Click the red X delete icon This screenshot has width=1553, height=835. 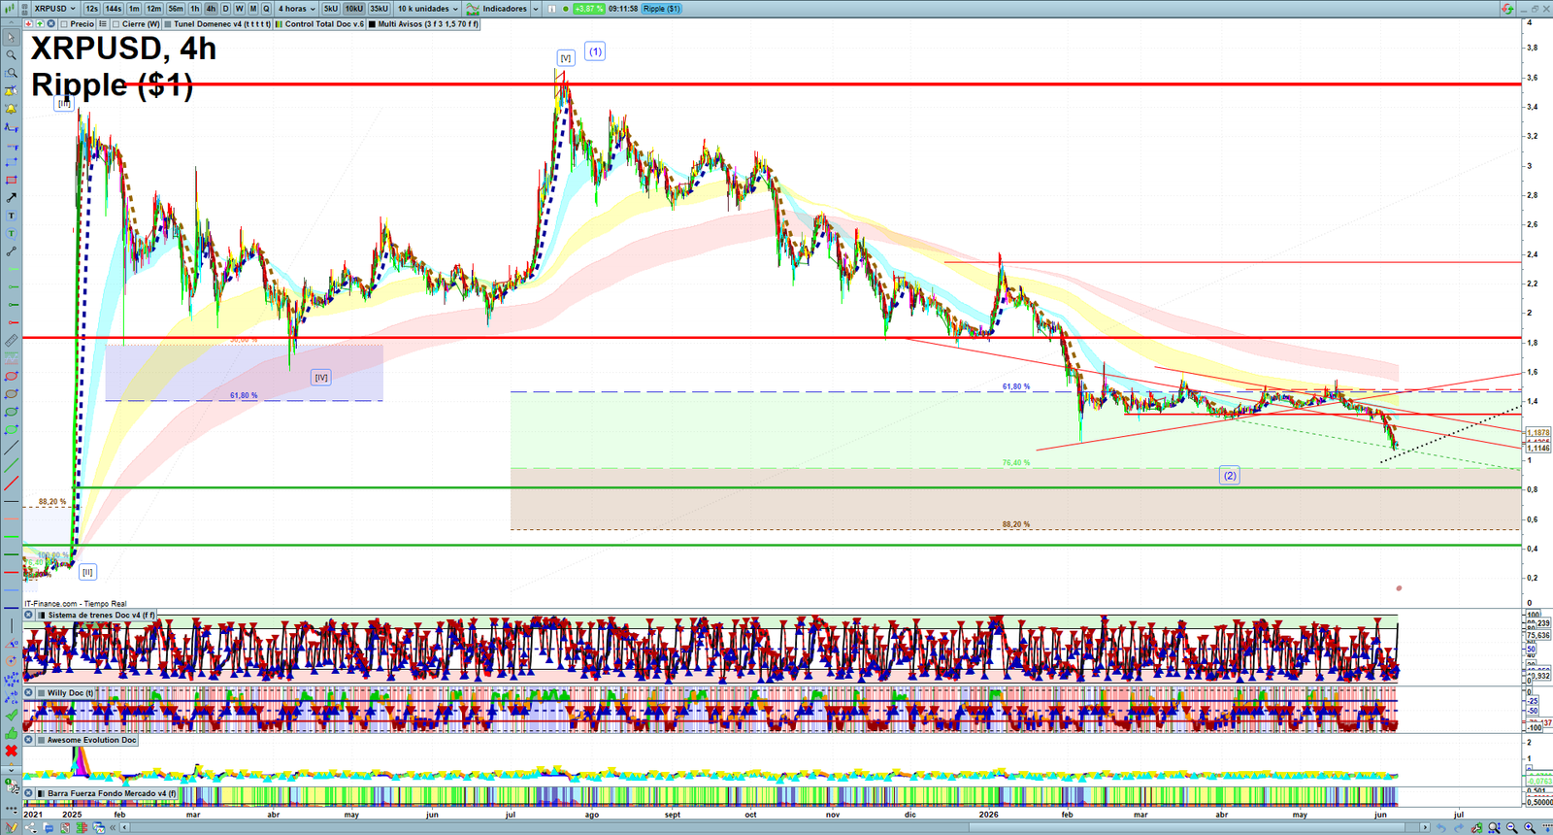tap(11, 751)
